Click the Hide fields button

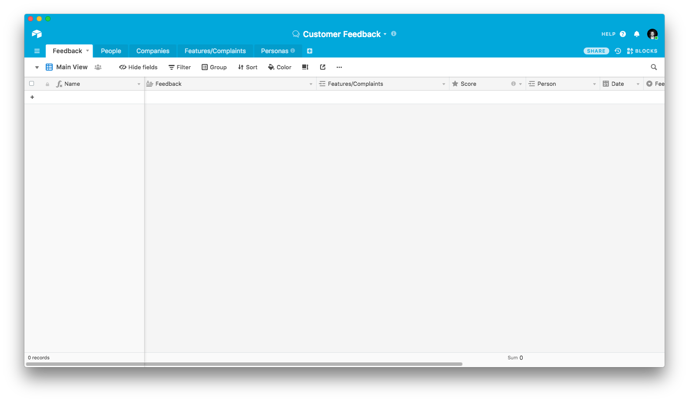click(138, 67)
